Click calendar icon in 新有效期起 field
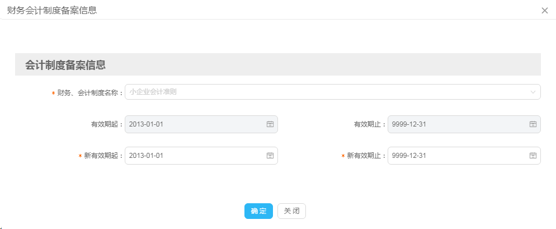 point(270,156)
